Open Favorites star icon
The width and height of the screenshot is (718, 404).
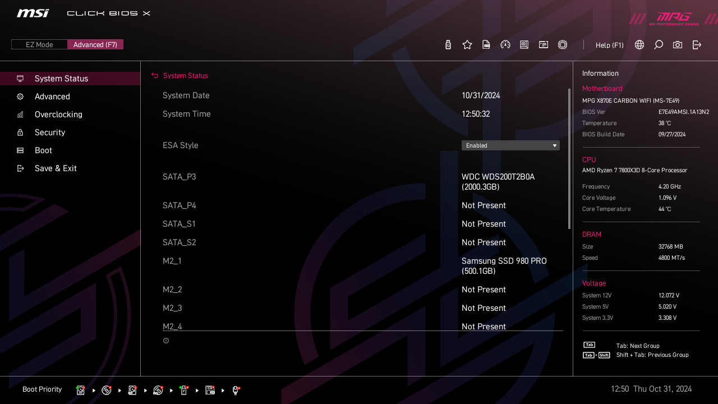point(467,45)
